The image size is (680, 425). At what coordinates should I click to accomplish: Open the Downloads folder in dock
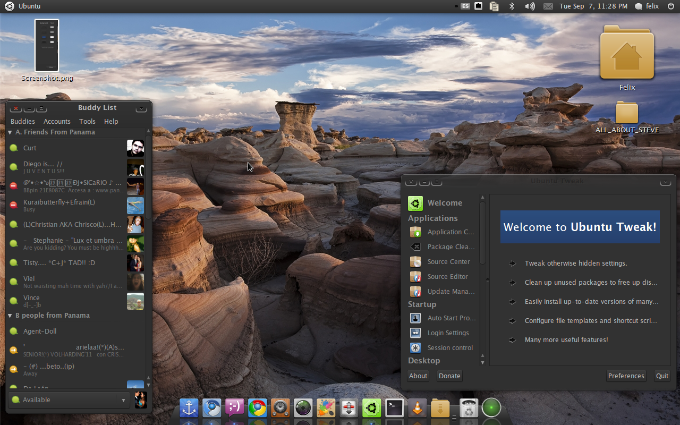coord(440,408)
